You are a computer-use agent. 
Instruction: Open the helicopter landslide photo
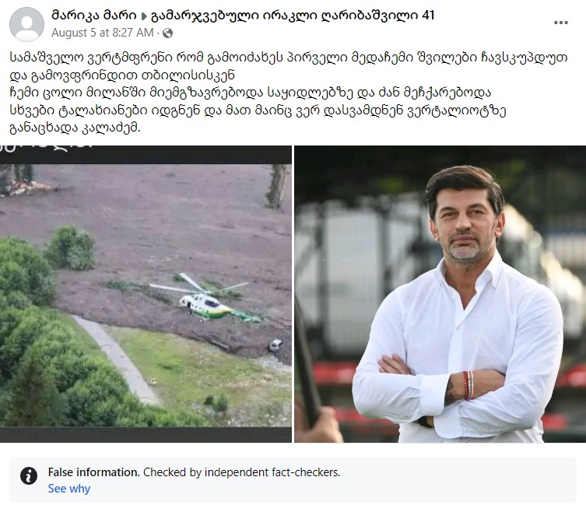[146, 294]
